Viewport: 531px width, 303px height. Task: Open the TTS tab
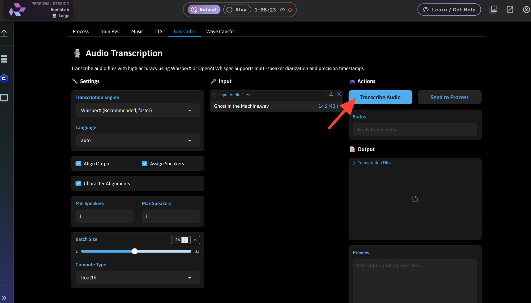point(158,31)
